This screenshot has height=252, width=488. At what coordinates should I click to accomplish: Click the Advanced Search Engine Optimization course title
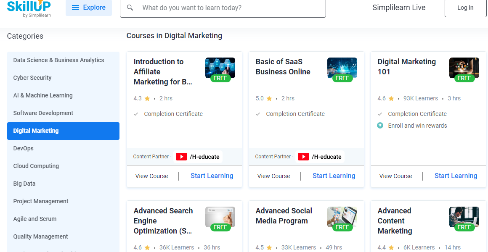pos(163,220)
